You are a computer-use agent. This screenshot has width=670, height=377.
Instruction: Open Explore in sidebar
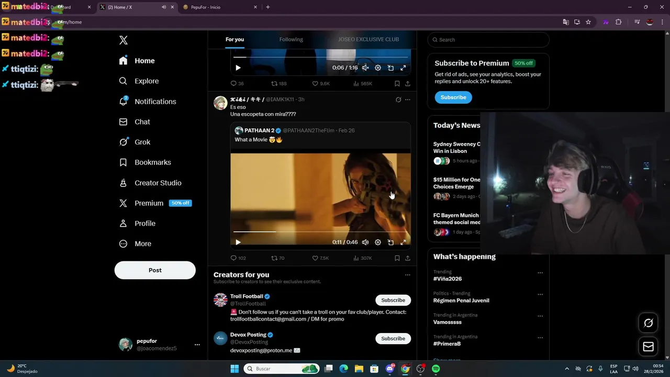click(139, 81)
